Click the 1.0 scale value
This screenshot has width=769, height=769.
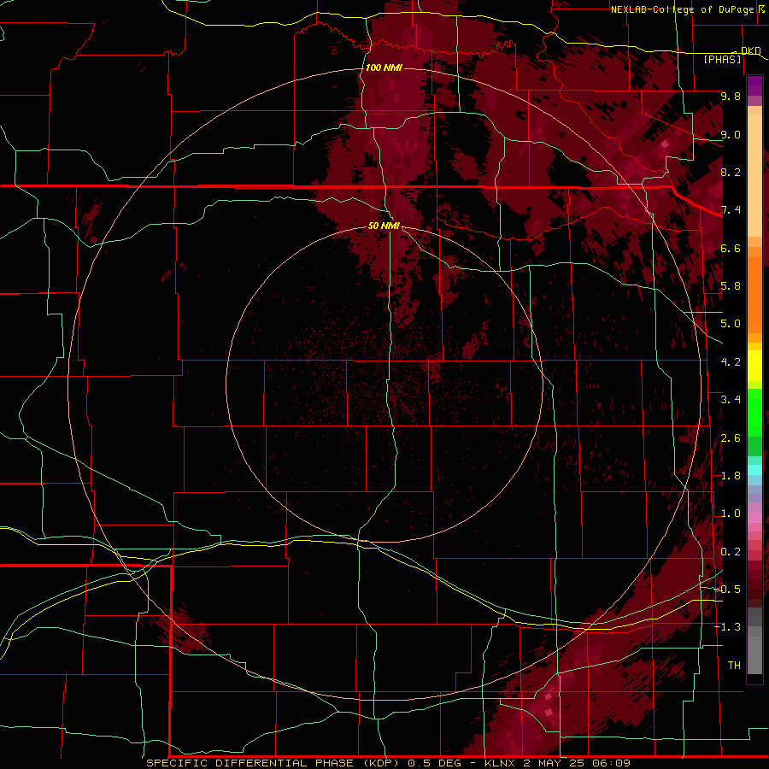pyautogui.click(x=731, y=514)
